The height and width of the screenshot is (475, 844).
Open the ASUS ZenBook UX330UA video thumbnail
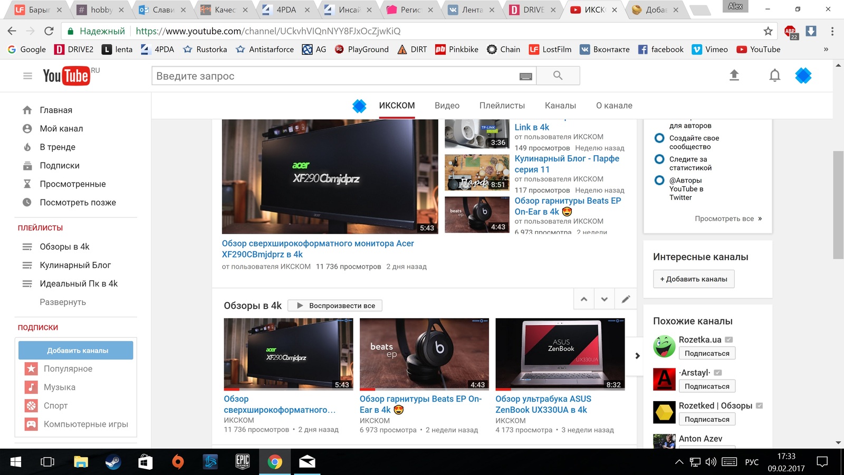coord(560,354)
